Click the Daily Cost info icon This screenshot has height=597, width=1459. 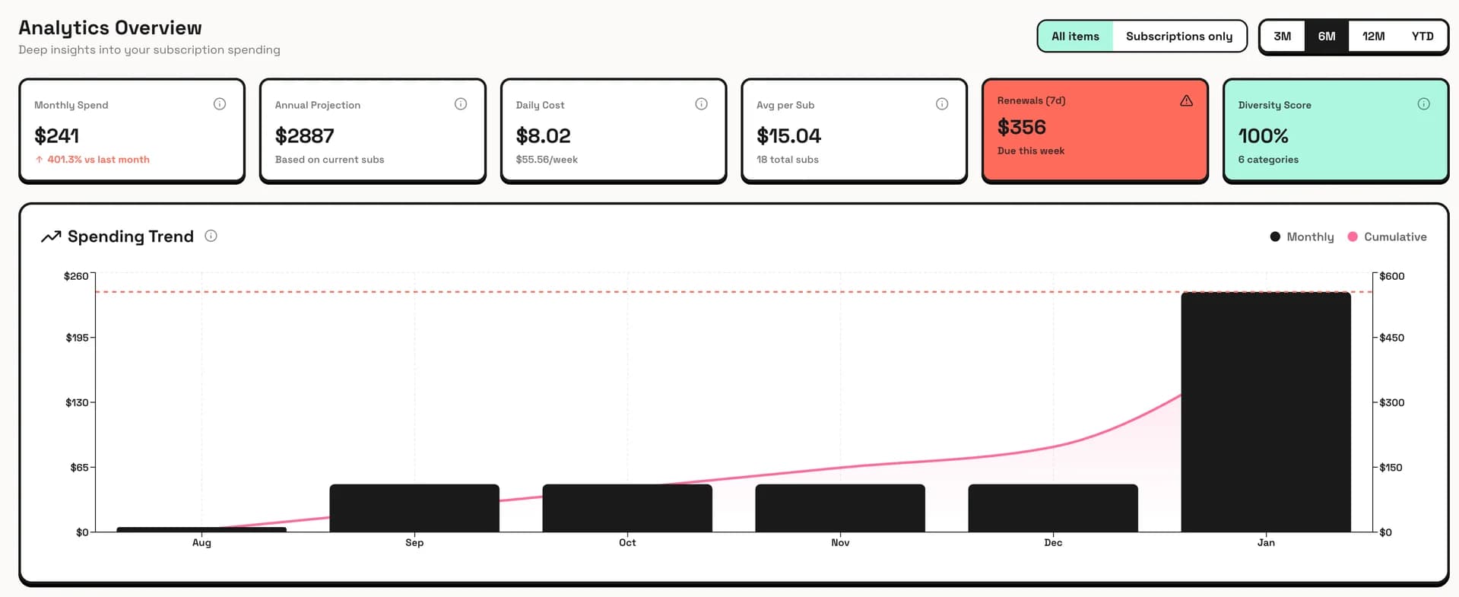(701, 104)
